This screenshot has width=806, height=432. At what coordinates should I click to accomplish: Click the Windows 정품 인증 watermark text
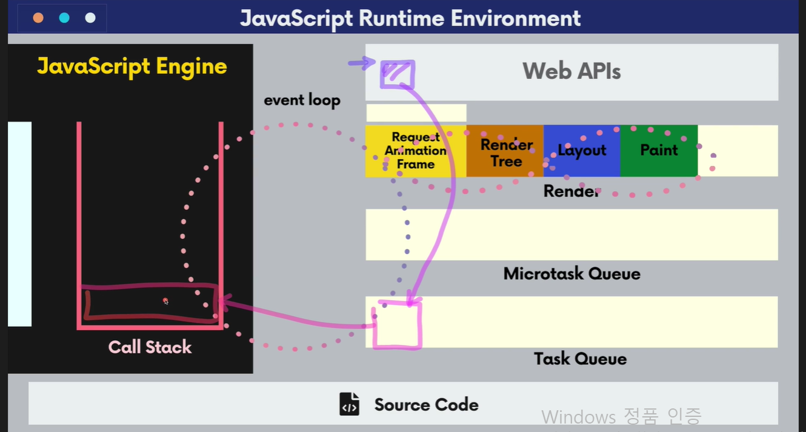(622, 417)
